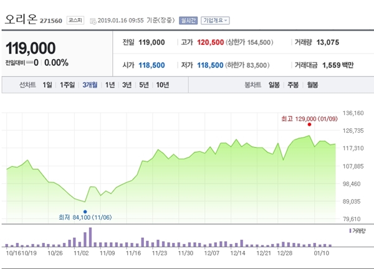The height and width of the screenshot is (269, 374).
Task: Click the 11/02 date axis label
Action: (x=81, y=253)
